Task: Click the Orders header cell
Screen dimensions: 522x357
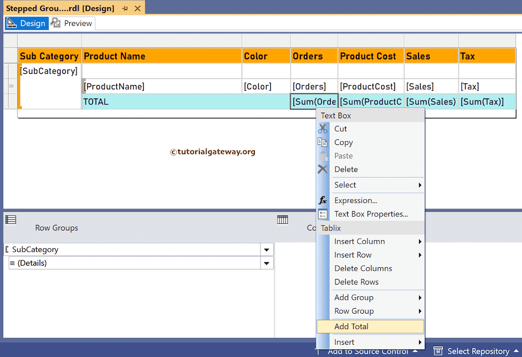Action: click(x=314, y=56)
